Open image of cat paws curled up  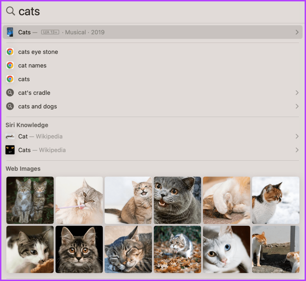[x=227, y=200]
